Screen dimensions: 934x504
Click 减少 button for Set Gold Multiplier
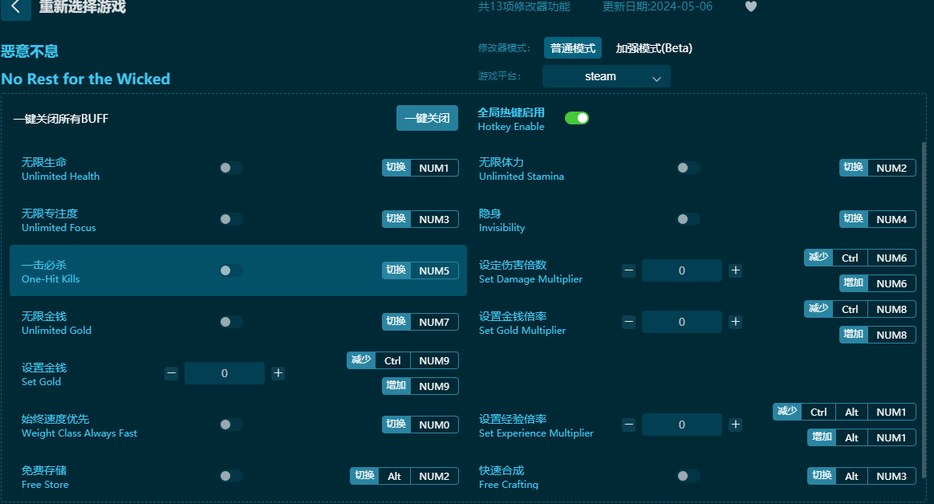click(818, 309)
